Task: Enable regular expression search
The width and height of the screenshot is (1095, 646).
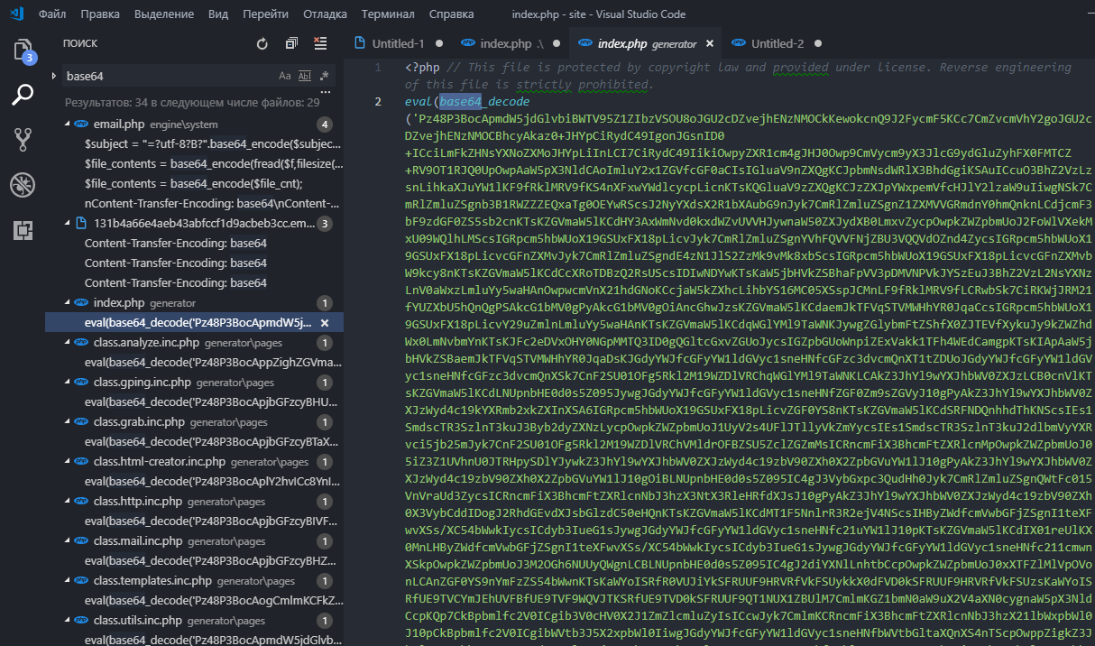Action: pos(324,76)
